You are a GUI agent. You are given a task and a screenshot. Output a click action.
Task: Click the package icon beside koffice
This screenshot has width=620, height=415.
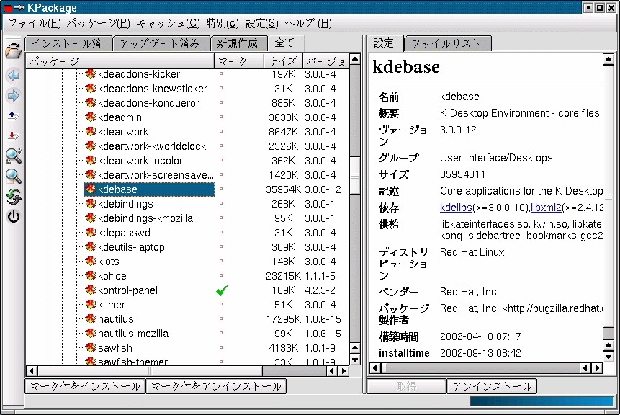[x=91, y=275]
